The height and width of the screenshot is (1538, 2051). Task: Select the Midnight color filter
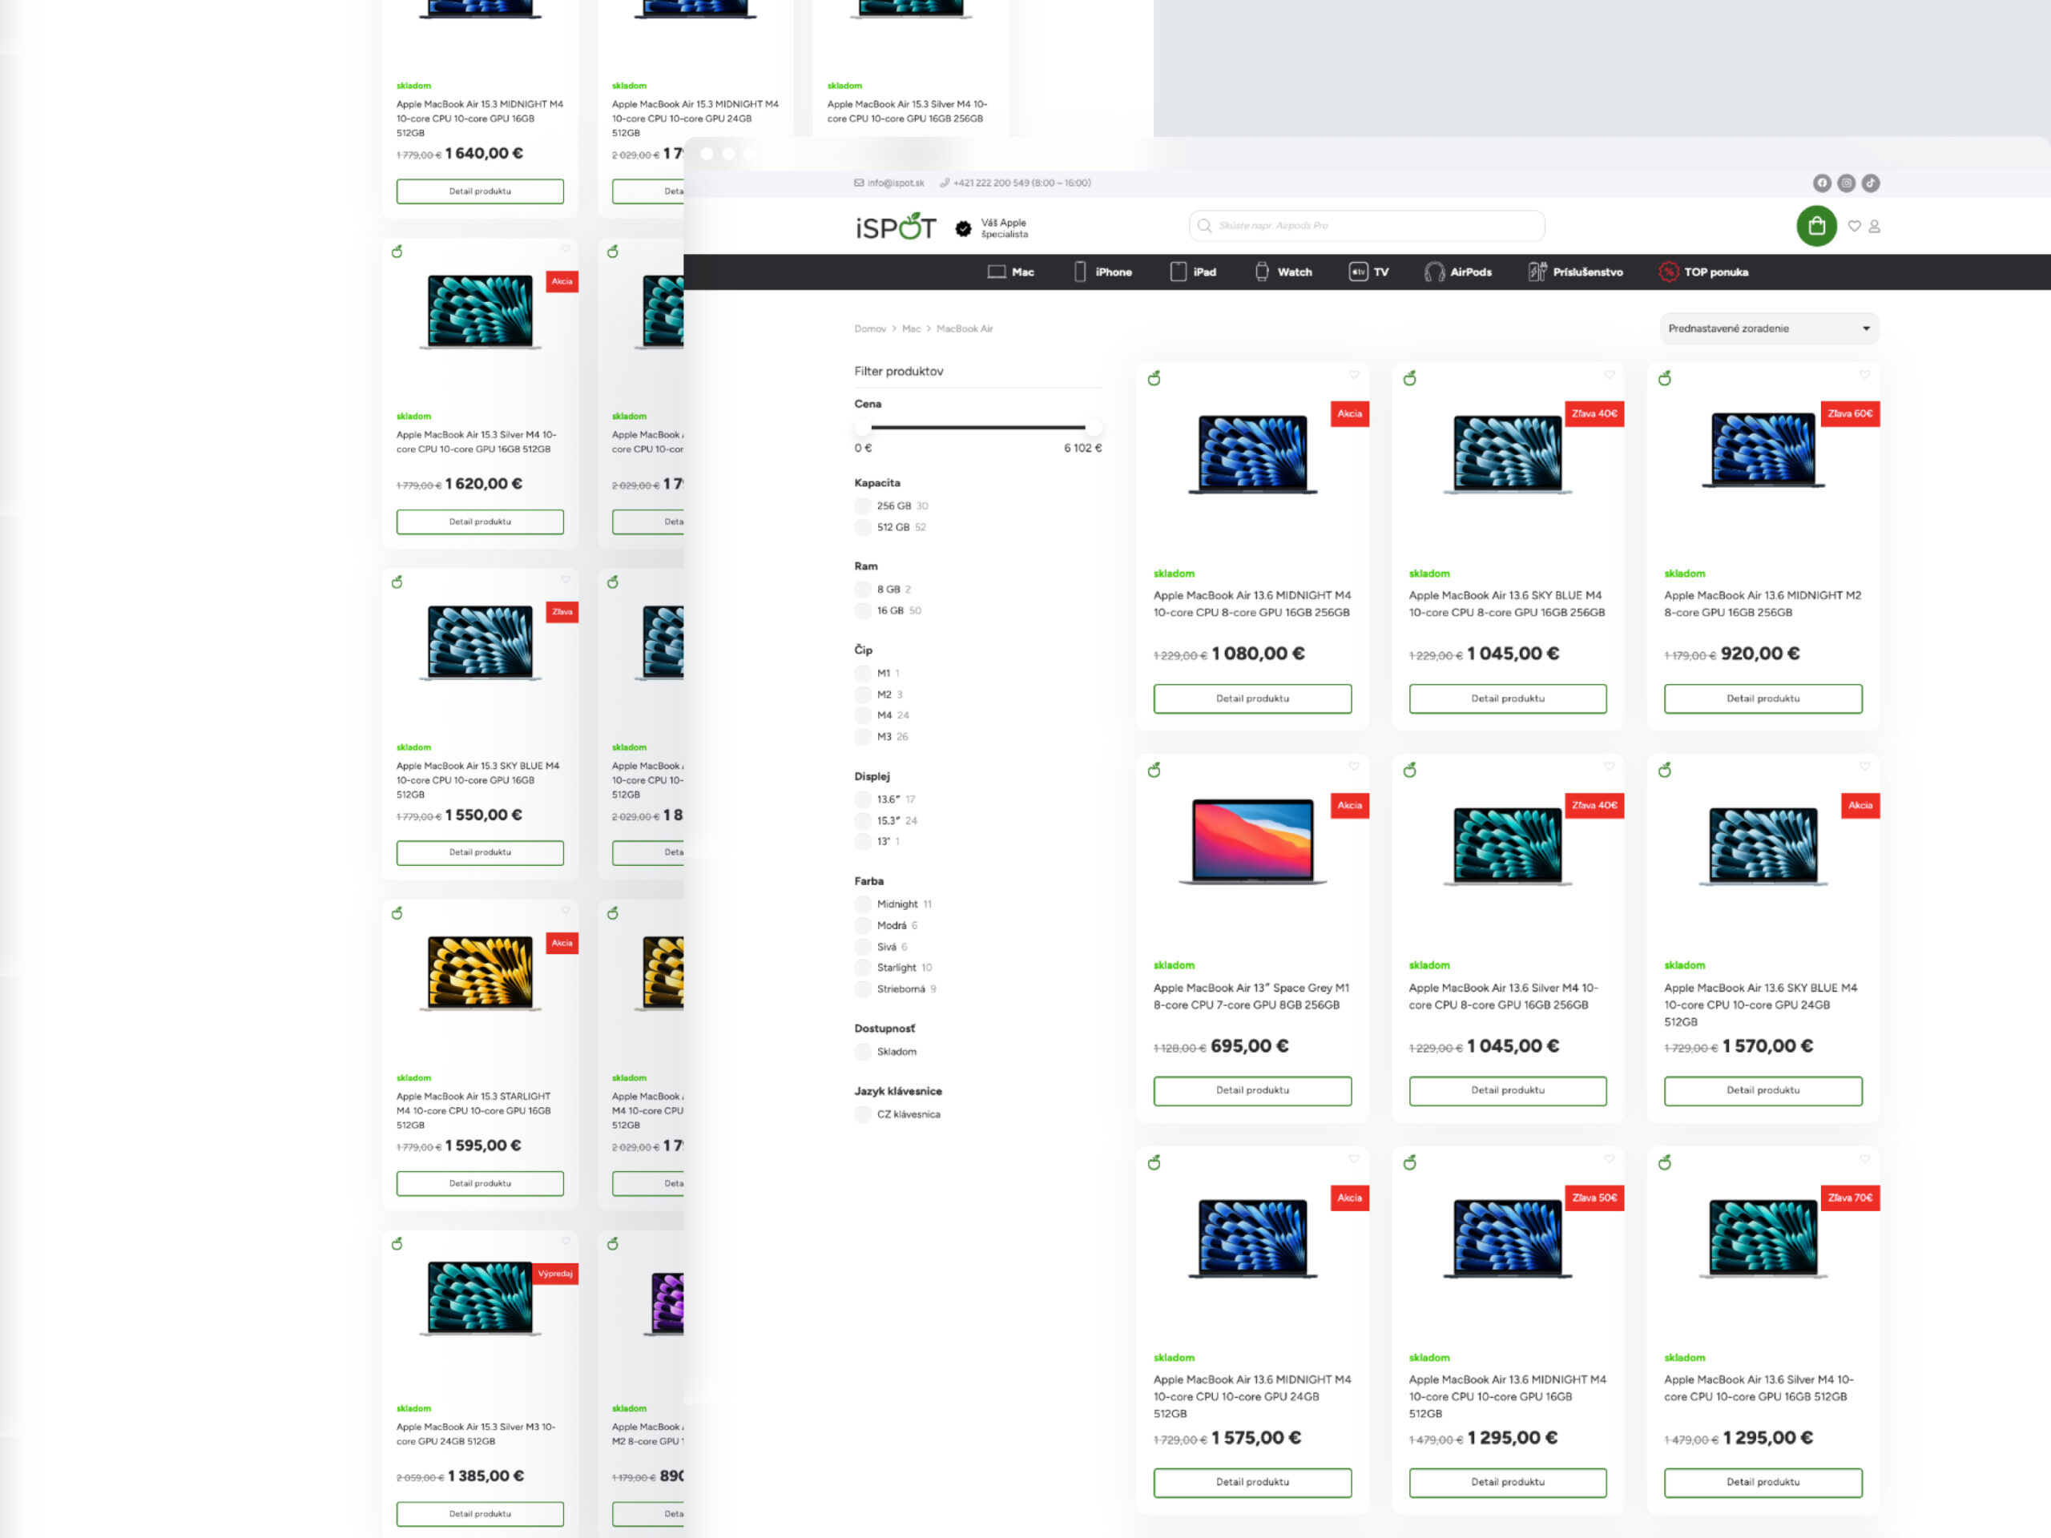[863, 904]
